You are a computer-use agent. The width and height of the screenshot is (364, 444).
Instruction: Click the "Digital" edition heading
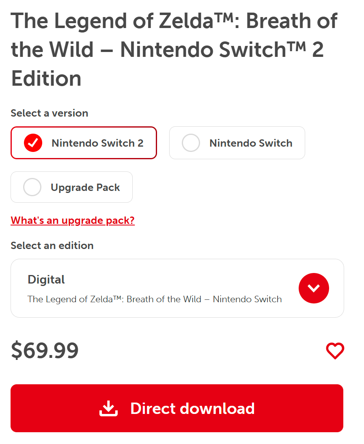[x=46, y=279]
